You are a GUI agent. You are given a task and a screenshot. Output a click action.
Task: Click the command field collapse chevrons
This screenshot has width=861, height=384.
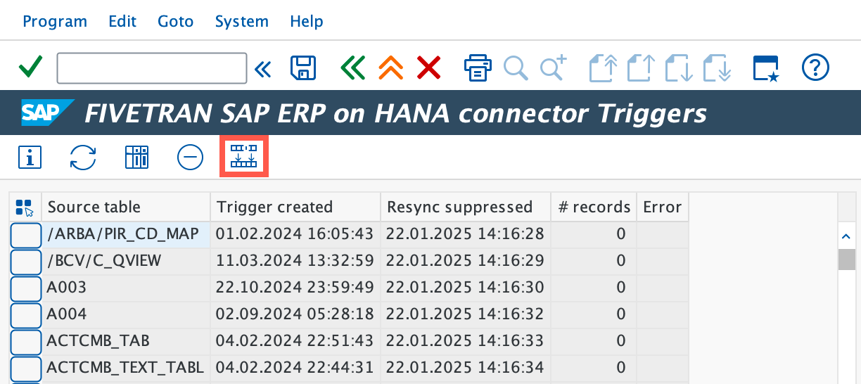(262, 68)
